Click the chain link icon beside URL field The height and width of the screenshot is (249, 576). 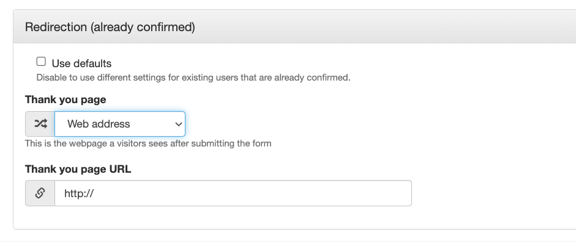(40, 193)
